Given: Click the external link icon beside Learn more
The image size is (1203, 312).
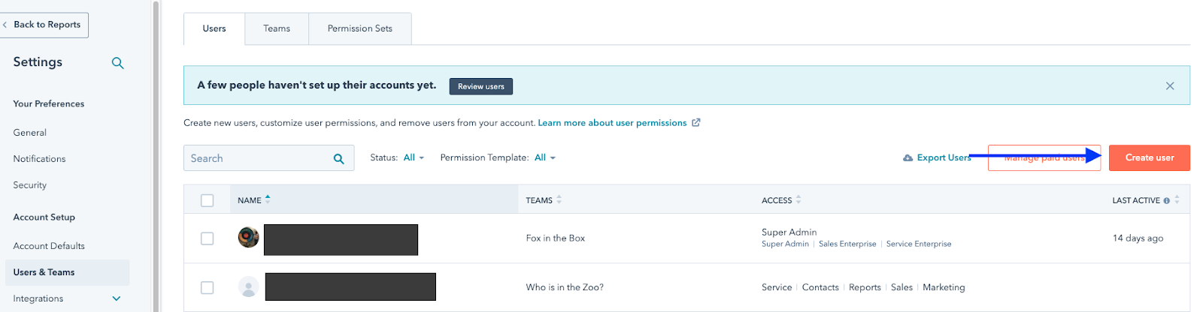Looking at the screenshot, I should (696, 123).
